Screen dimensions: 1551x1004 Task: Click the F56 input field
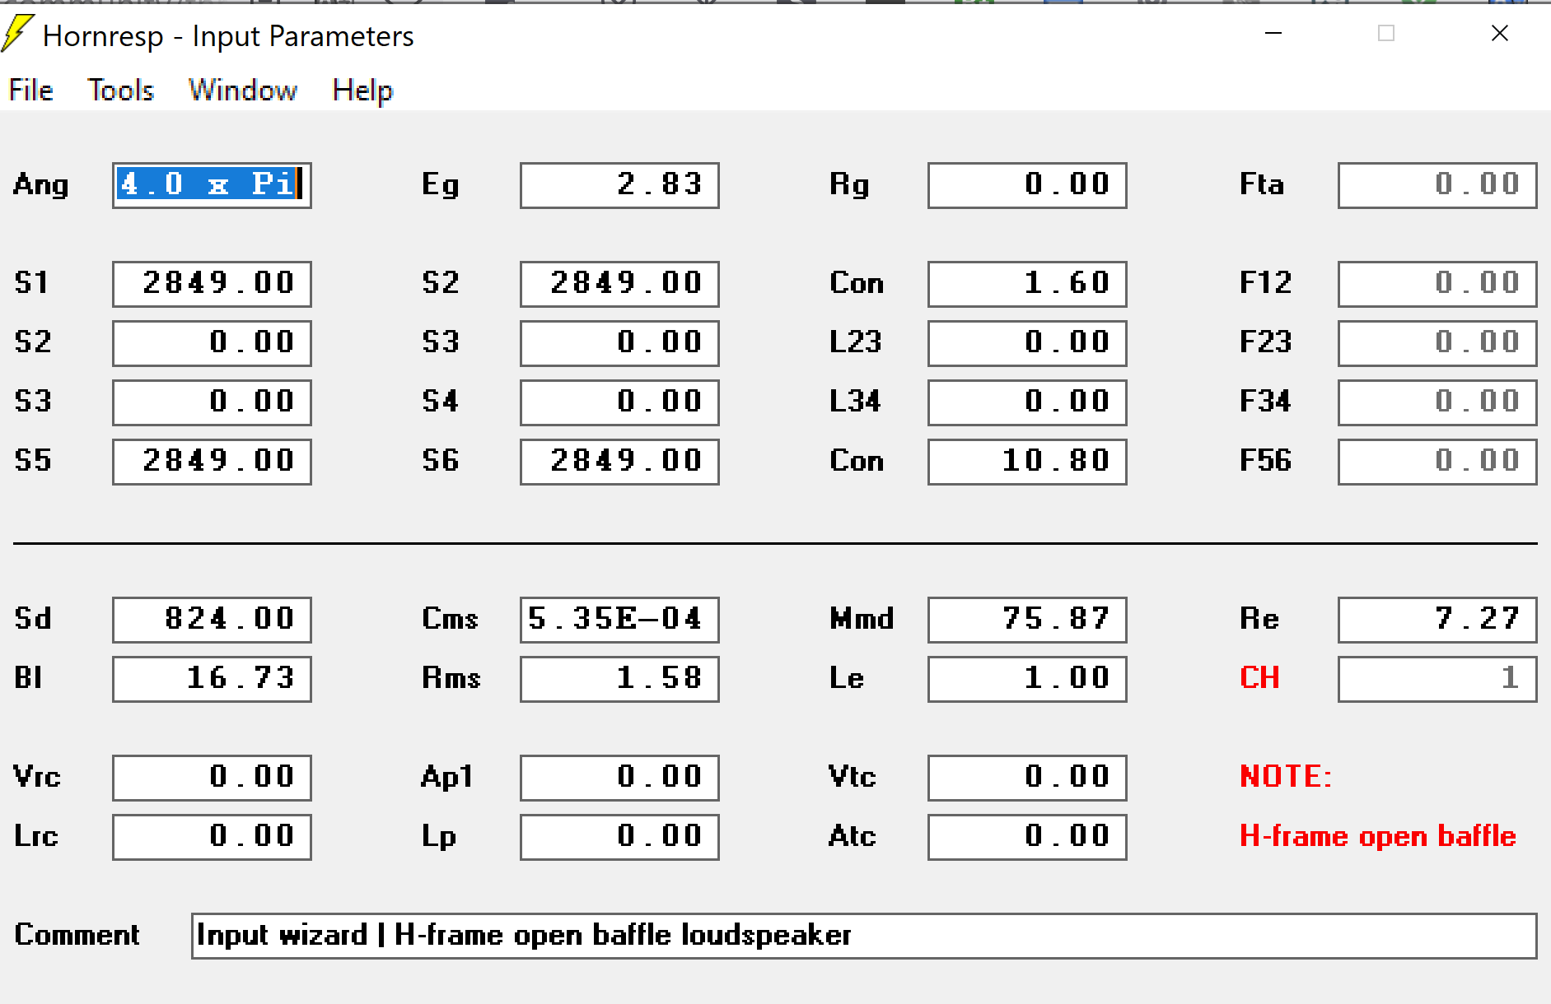point(1437,462)
